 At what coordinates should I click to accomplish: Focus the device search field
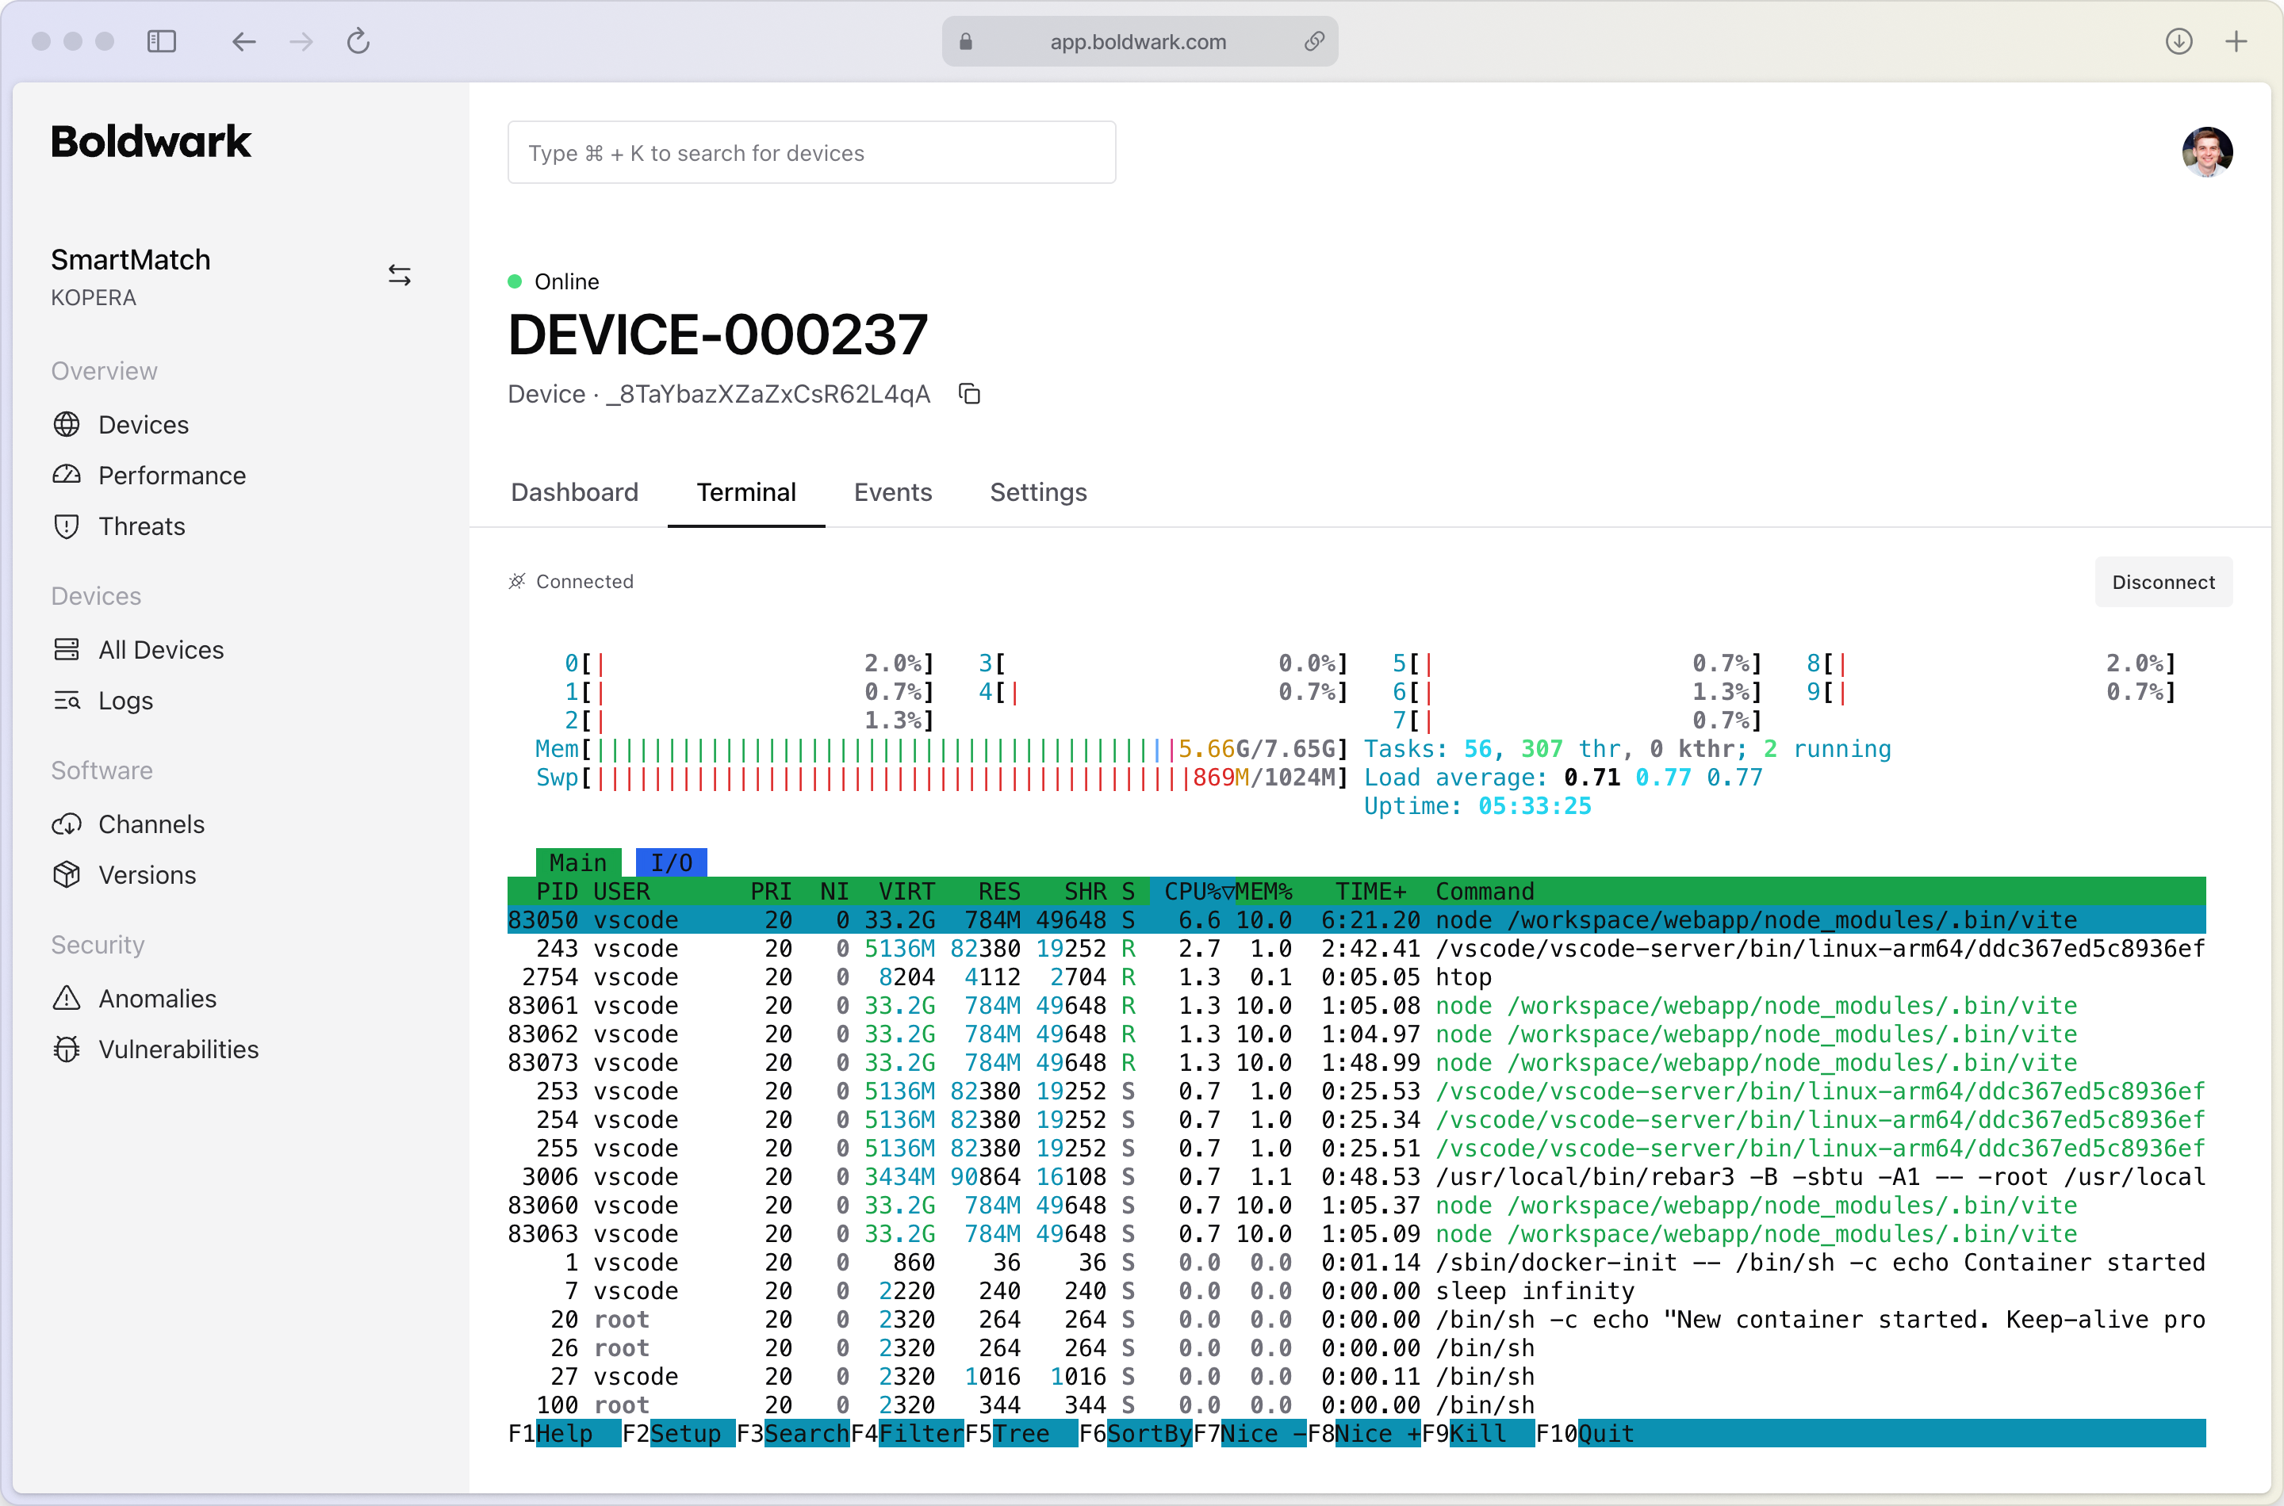pos(811,153)
